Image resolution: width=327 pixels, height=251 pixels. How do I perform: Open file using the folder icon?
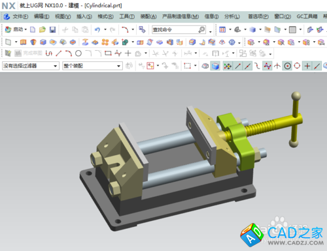coord(43,29)
